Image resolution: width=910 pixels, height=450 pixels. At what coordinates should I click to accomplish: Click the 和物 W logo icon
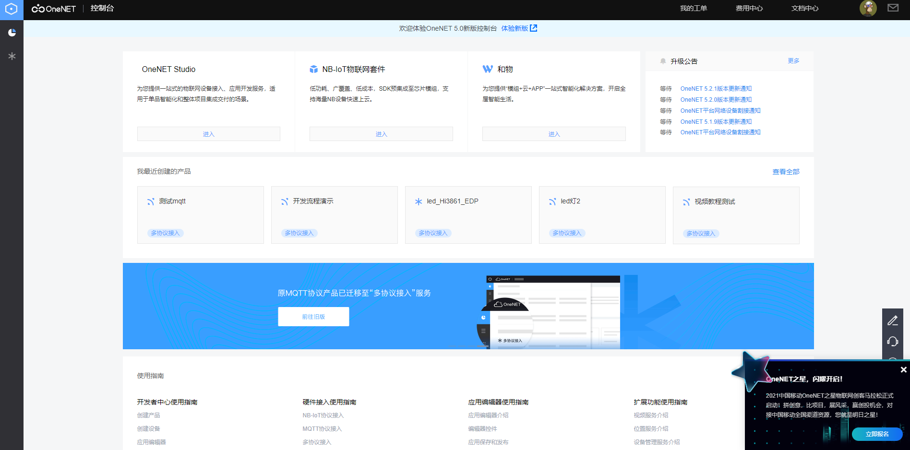click(x=488, y=69)
